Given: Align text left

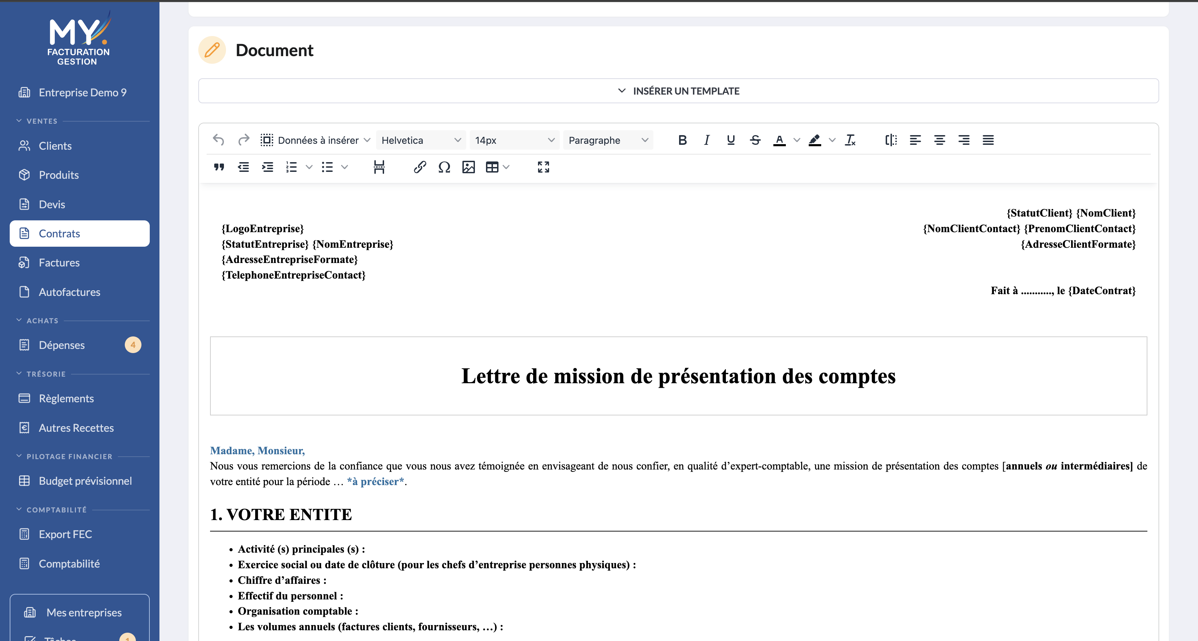Looking at the screenshot, I should pos(915,140).
